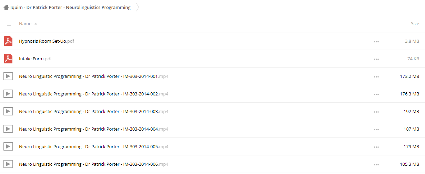Click video play icon for IM-303-2014-006
Viewport: 425px width, 174px height.
8,164
